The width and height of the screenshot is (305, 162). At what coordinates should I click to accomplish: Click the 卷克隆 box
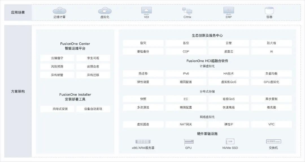click(271, 107)
